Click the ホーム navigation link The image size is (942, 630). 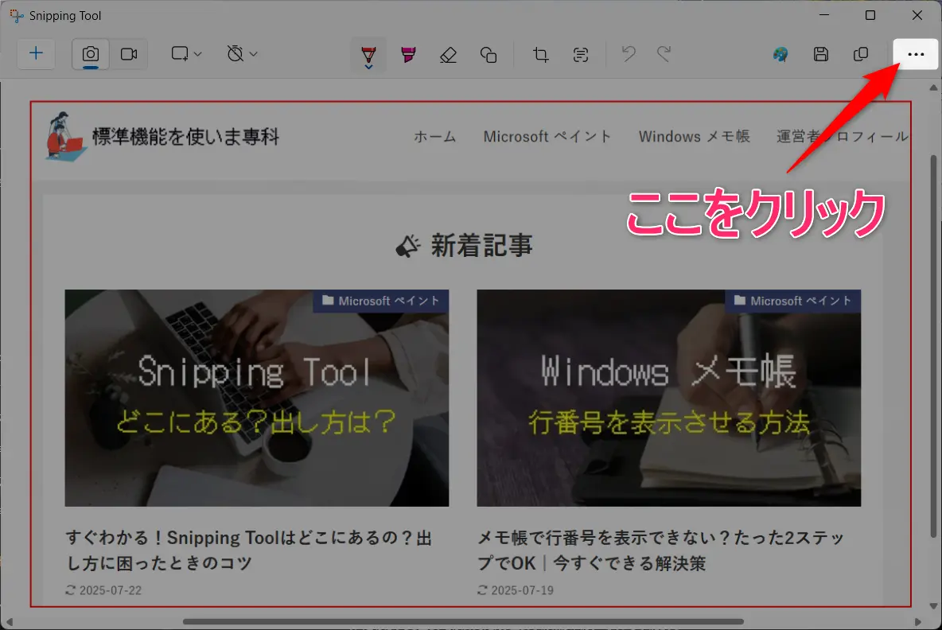tap(435, 137)
